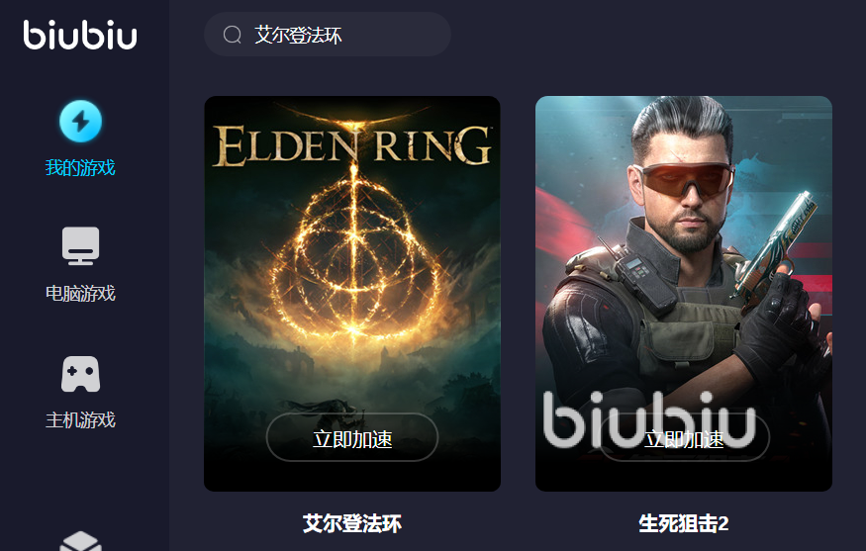Click the magnifier icon in the search bar
Image resolution: width=866 pixels, height=551 pixels.
point(232,35)
